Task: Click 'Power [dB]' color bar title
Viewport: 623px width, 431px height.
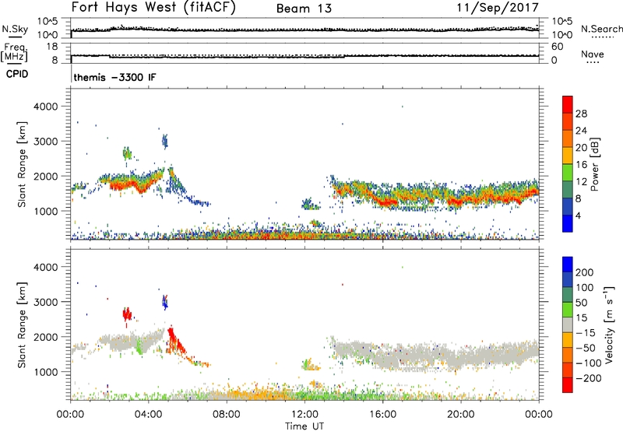Action: coord(594,164)
